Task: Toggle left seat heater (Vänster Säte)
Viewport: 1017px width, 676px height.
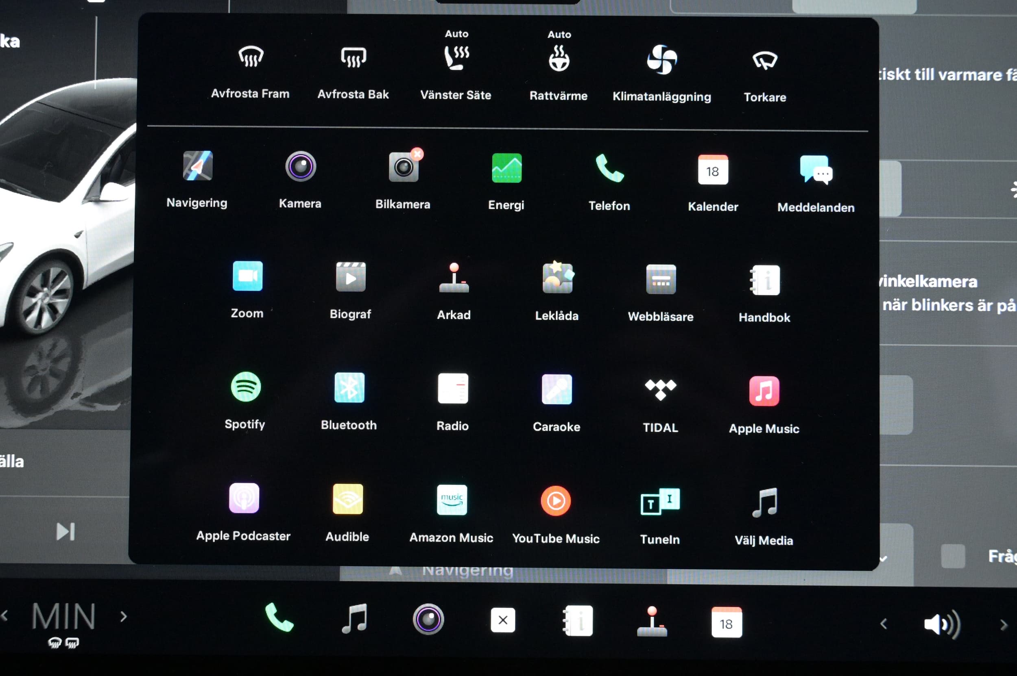Action: click(x=456, y=65)
